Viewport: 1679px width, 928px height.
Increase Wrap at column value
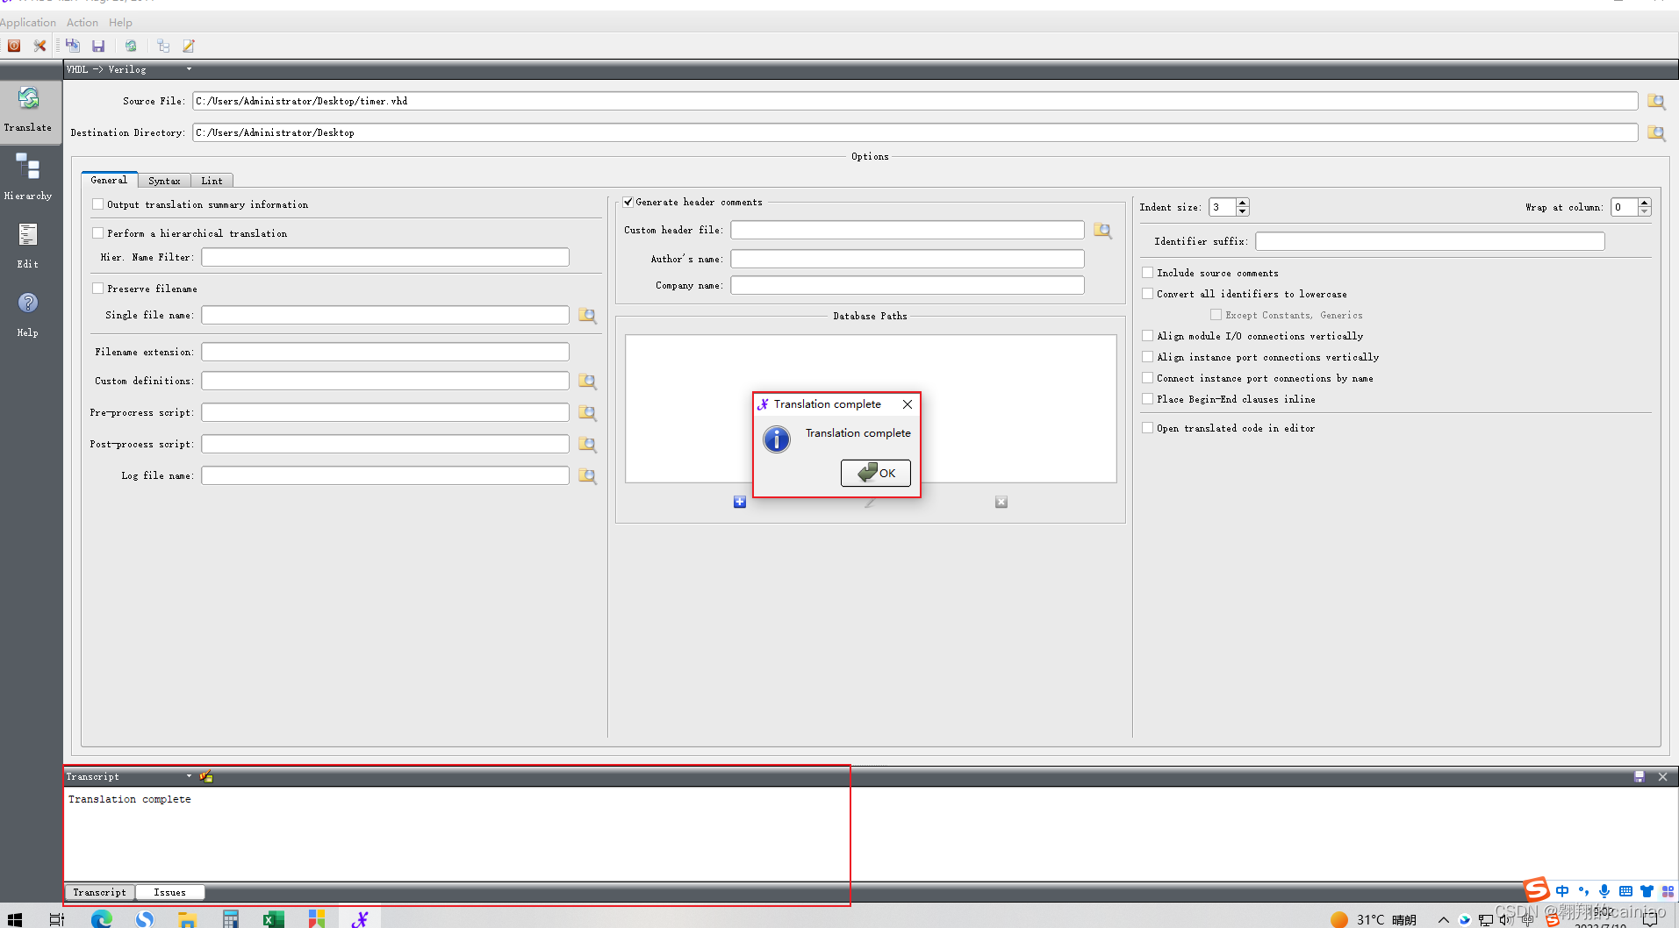(1644, 203)
